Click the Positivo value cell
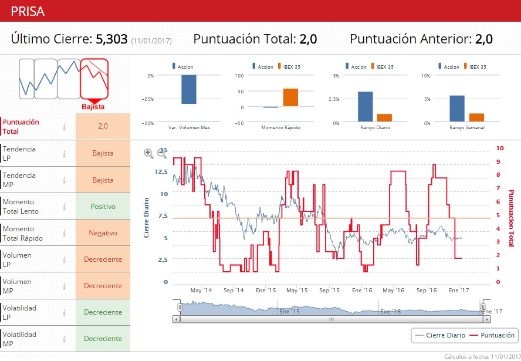The image size is (521, 361). pos(103,207)
